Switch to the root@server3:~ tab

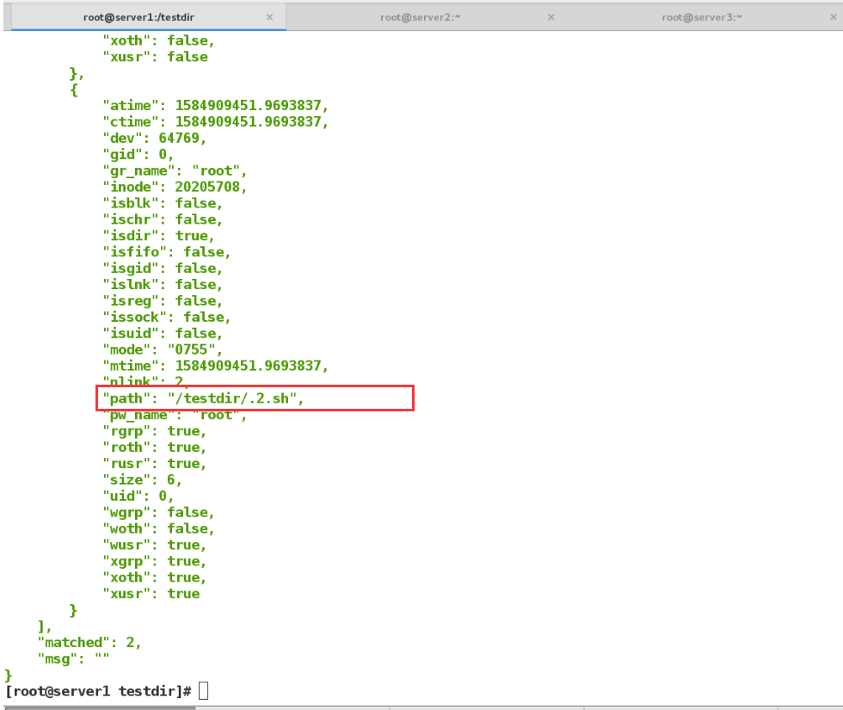click(702, 17)
